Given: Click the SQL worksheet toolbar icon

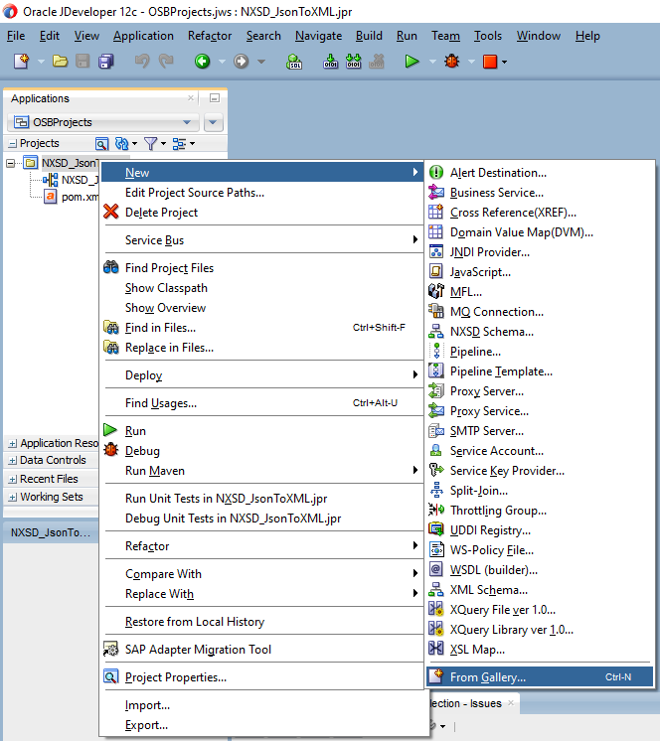Looking at the screenshot, I should coord(294,62).
